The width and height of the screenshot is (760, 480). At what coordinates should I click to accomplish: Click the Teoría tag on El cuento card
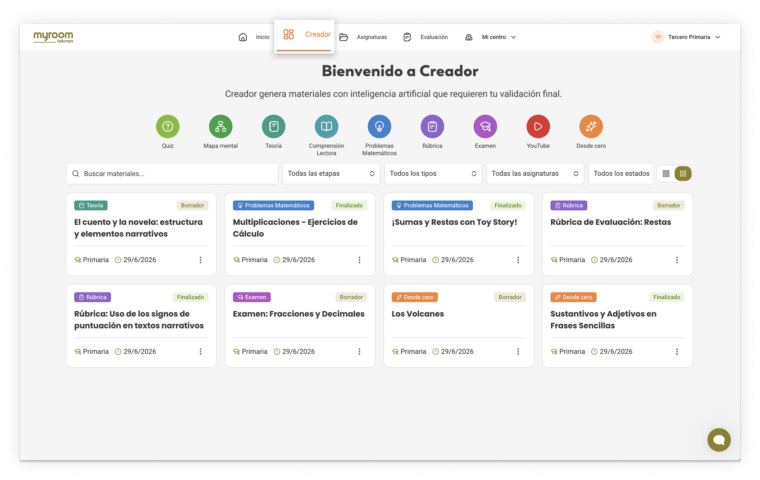coord(91,206)
